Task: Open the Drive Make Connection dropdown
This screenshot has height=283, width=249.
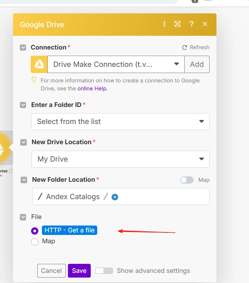Action: click(x=116, y=64)
